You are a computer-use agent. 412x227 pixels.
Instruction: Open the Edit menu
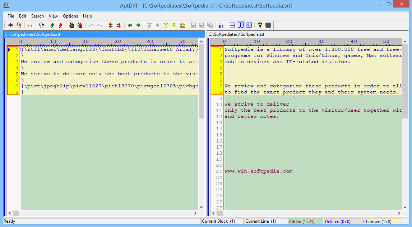pyautogui.click(x=23, y=16)
